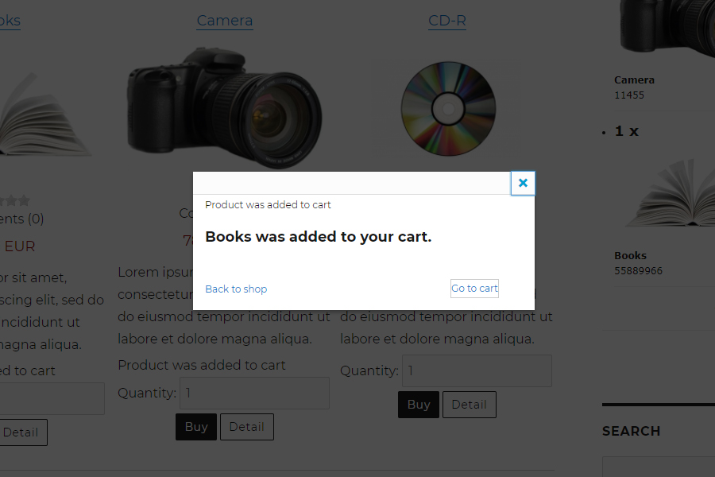Click the Camera name in the cart sidebar
715x477 pixels.
point(634,80)
